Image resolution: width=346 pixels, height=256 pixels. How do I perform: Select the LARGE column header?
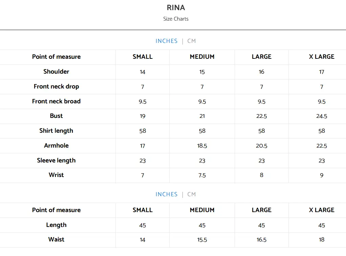[x=261, y=57]
